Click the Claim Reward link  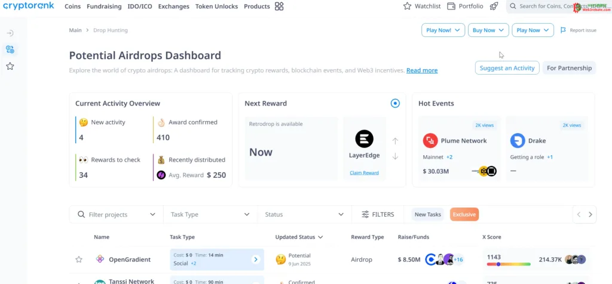pos(364,172)
